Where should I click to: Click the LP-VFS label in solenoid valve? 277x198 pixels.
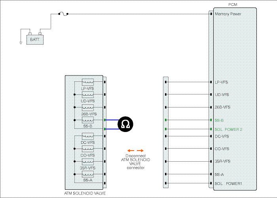[87, 89]
